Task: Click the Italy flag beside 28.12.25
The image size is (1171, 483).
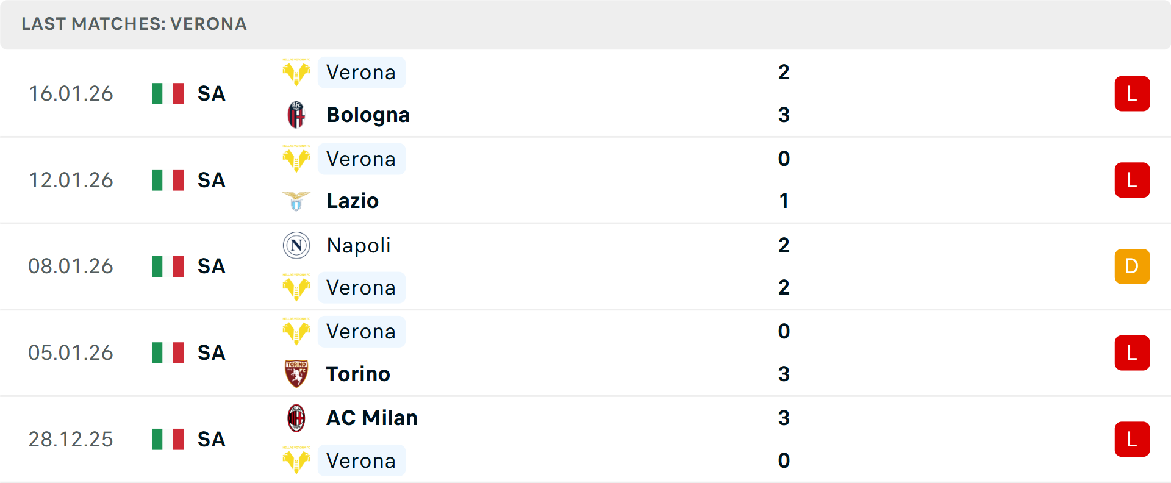Action: coord(168,439)
